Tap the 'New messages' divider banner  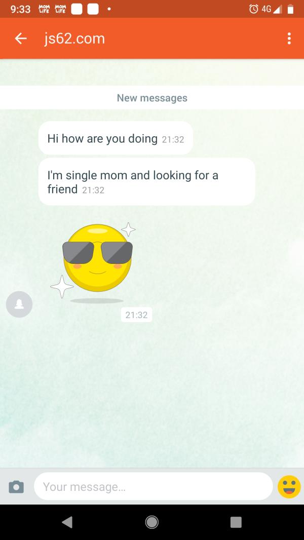(x=152, y=98)
